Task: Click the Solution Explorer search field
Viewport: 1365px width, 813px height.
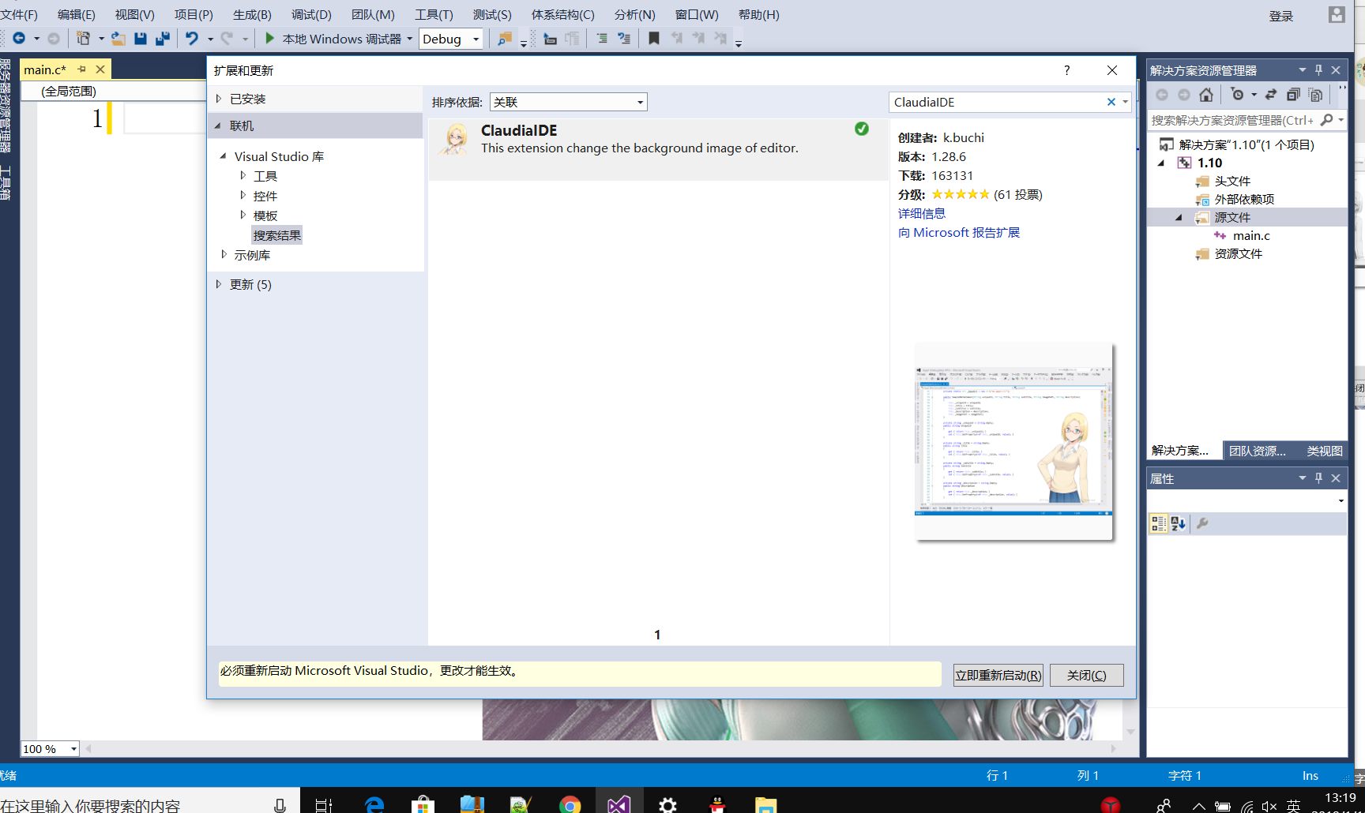Action: click(x=1232, y=120)
